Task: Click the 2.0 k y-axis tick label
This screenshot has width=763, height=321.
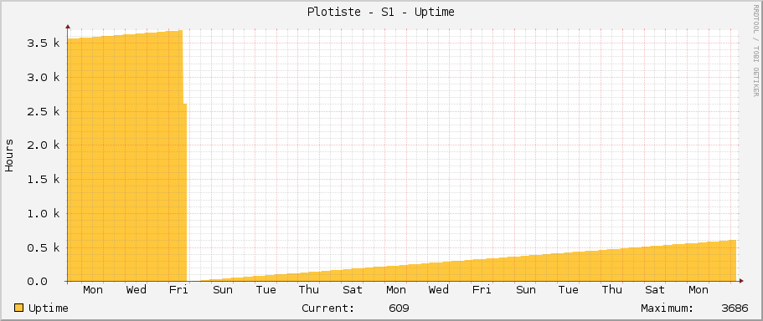Action: (x=44, y=145)
